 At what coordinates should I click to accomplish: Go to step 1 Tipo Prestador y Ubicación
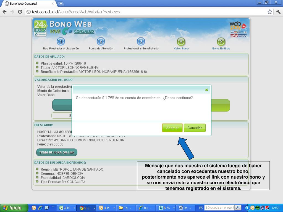pyautogui.click(x=61, y=41)
